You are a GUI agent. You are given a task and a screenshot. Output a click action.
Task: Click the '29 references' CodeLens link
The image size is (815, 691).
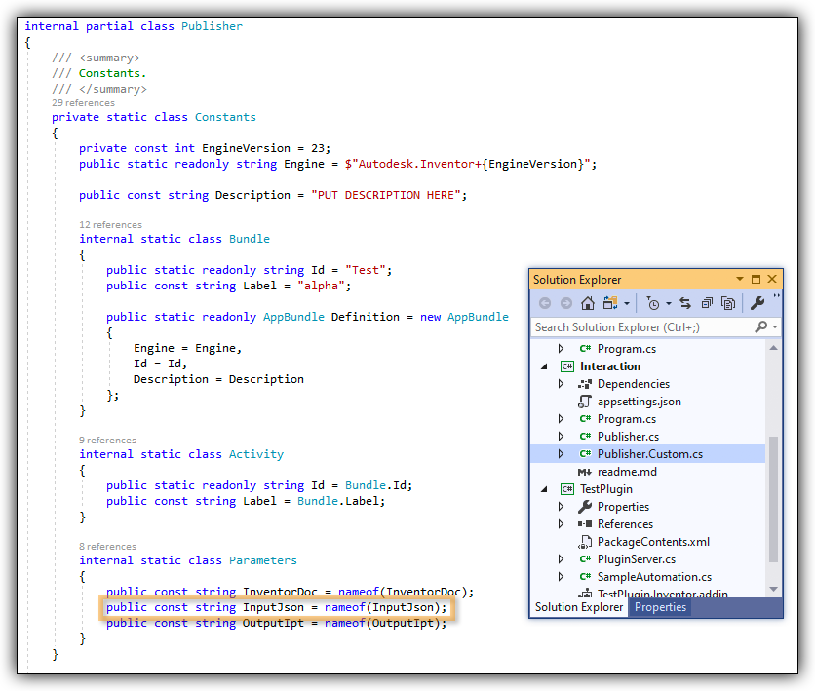83,103
